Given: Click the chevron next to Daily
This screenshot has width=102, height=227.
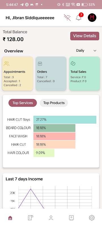Looking at the screenshot, I should coord(95,51).
